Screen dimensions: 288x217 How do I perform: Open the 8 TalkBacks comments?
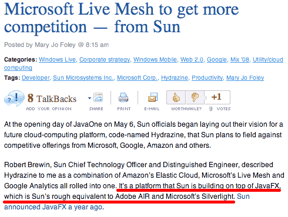pos(52,99)
